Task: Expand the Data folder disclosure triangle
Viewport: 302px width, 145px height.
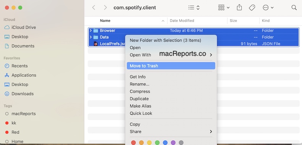Action: tap(91, 37)
